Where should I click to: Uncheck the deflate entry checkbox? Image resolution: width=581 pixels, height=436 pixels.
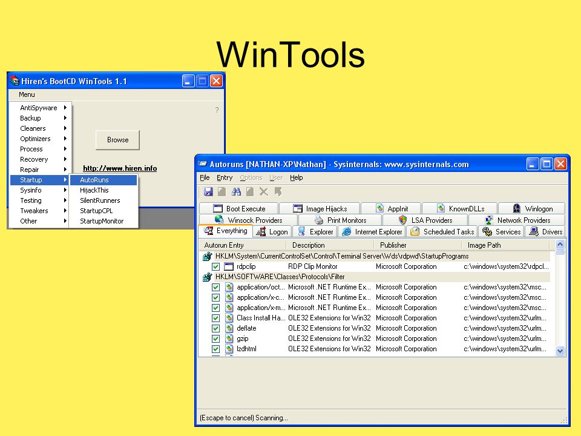(215, 328)
